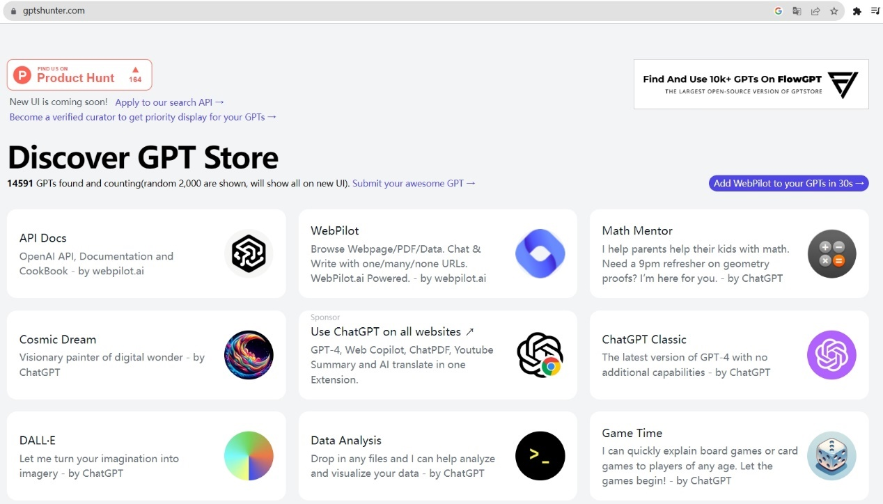Open the media control icon in toolbar
This screenshot has width=883, height=504.
875,11
